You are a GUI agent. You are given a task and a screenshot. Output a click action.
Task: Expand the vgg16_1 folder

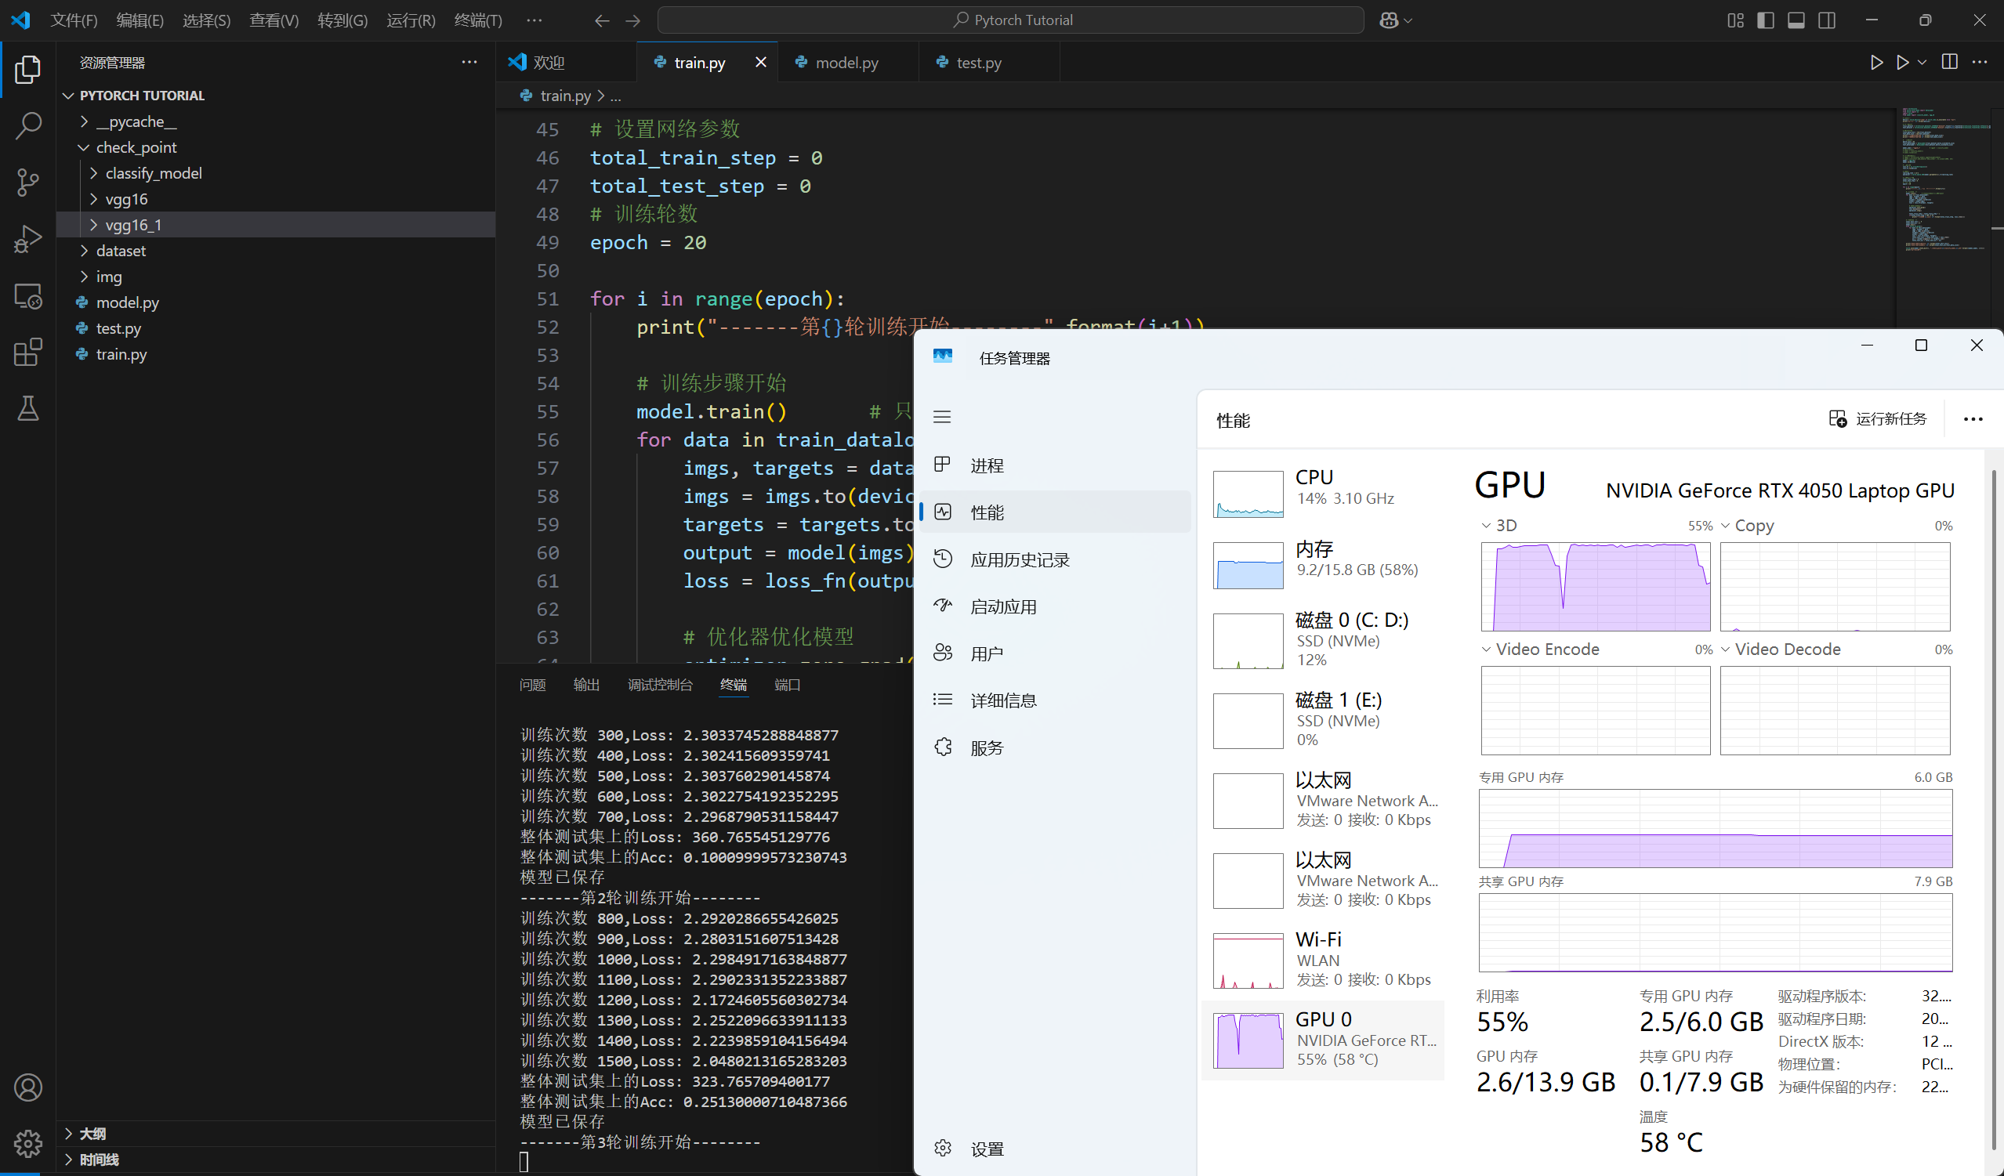pos(132,225)
